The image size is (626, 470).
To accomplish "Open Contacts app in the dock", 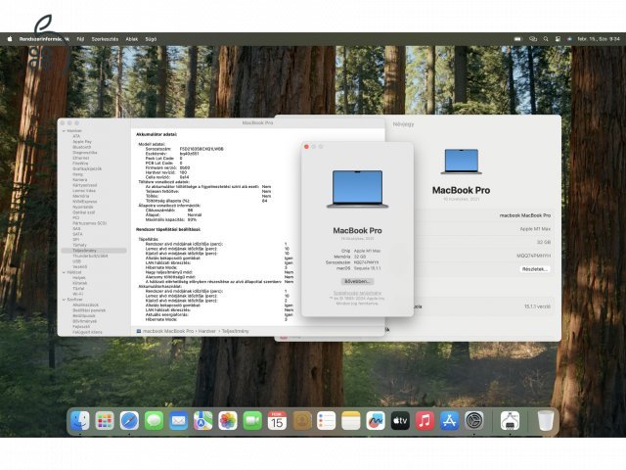I will pos(302,421).
